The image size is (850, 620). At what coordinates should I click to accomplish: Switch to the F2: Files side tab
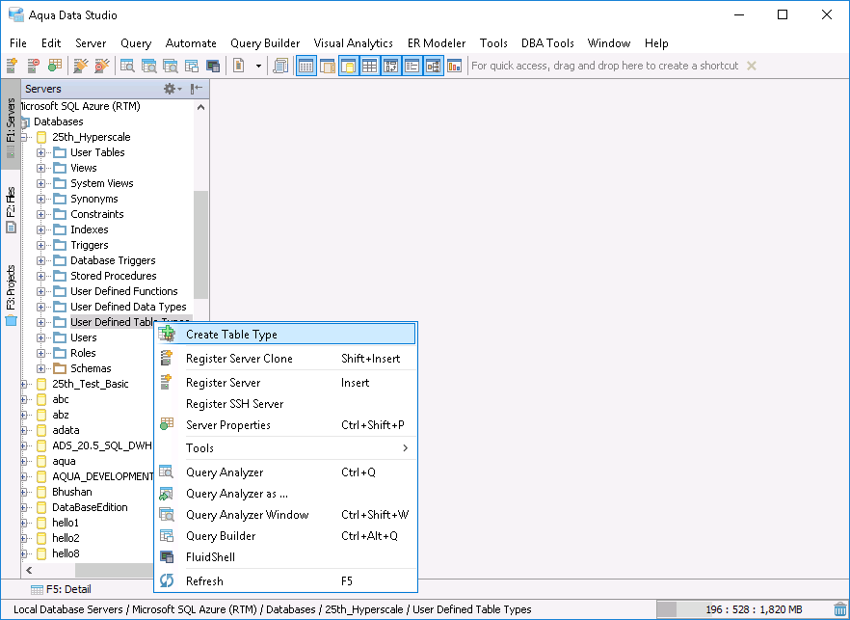point(11,210)
